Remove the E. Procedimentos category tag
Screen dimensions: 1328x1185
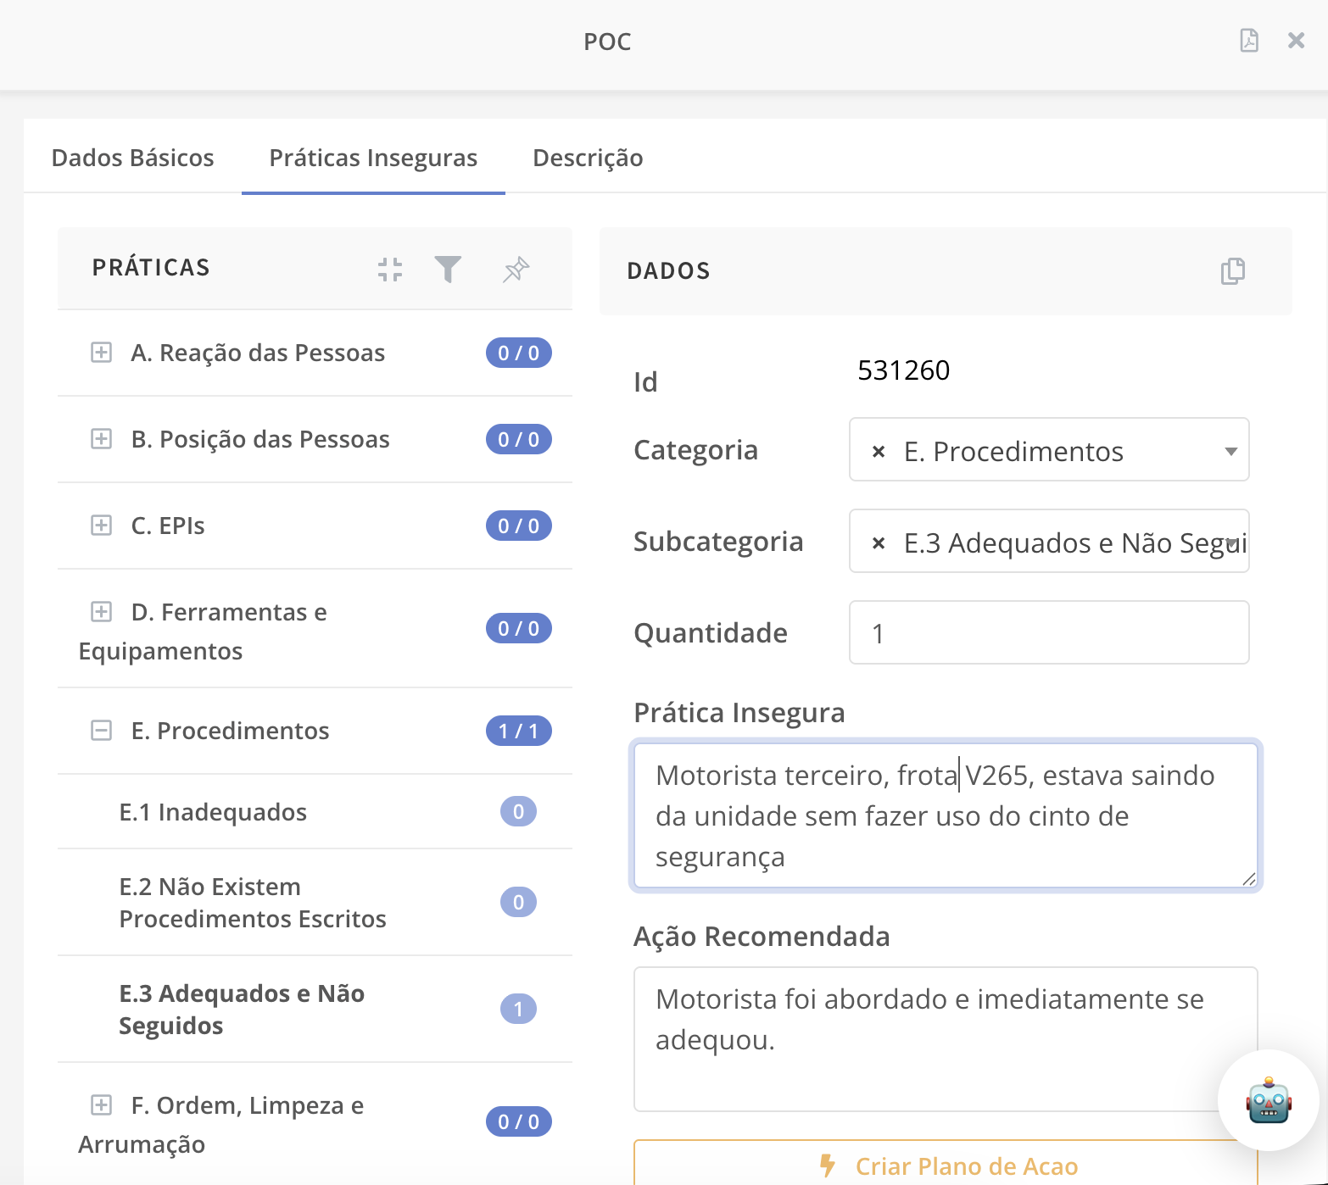[878, 450]
